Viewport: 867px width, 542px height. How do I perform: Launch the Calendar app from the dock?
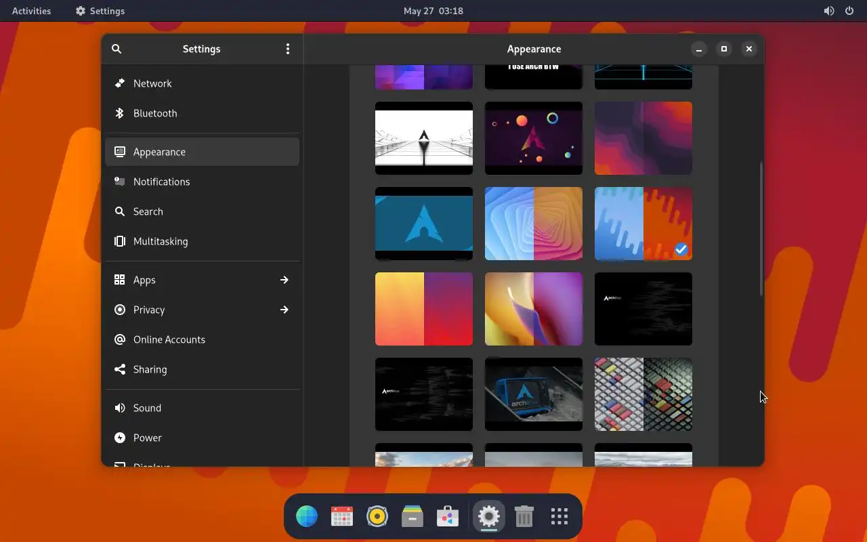tap(342, 517)
